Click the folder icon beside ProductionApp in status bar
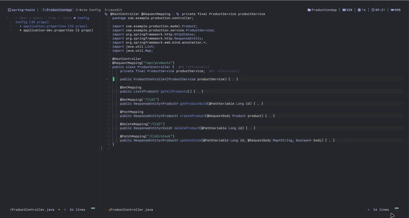This screenshot has width=409, height=218. [309, 10]
